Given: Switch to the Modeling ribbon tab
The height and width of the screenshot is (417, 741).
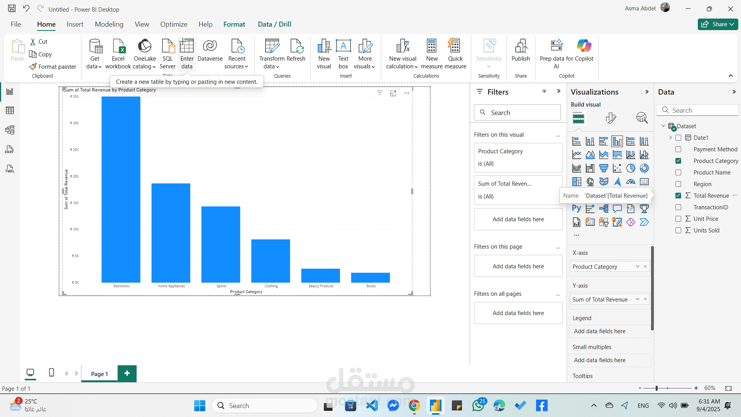Looking at the screenshot, I should [109, 24].
